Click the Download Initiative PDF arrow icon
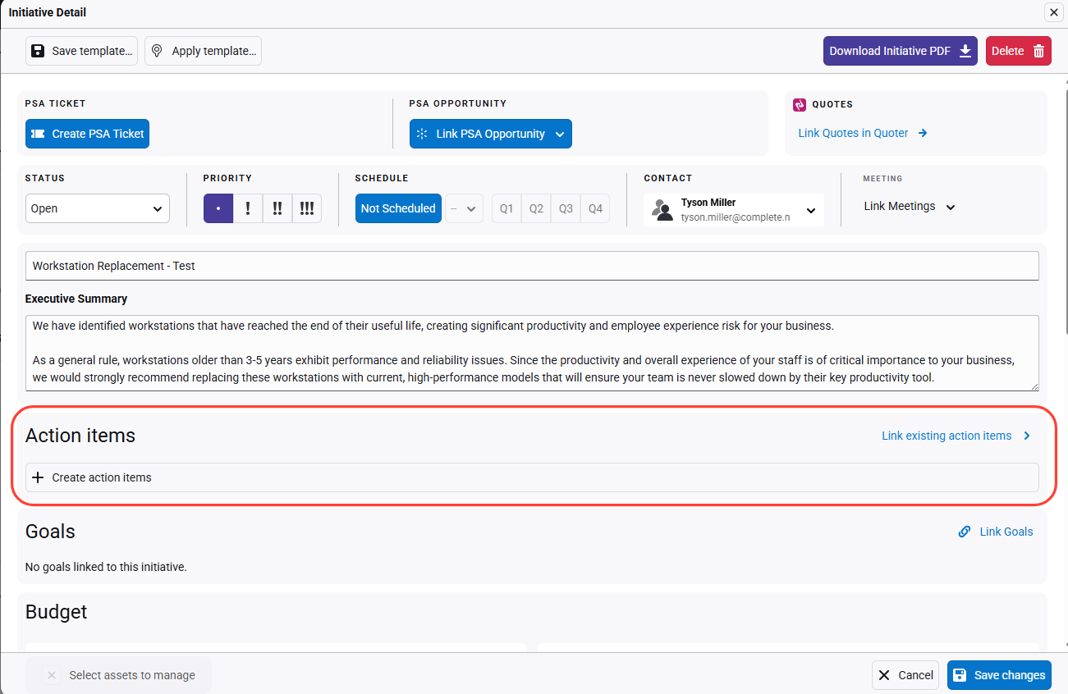 click(x=965, y=51)
